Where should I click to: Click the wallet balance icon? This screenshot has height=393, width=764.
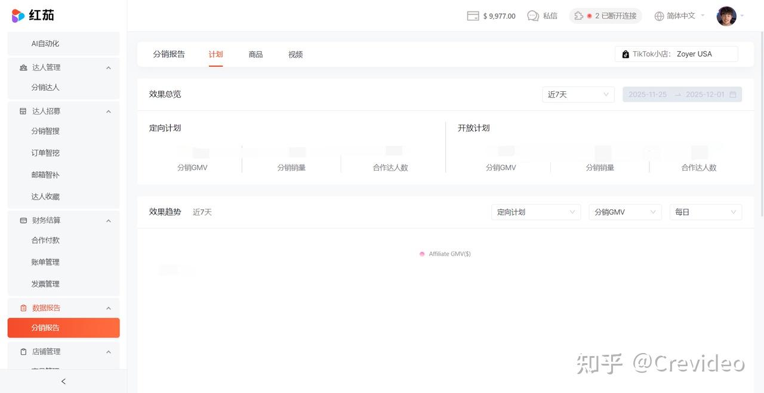point(473,16)
